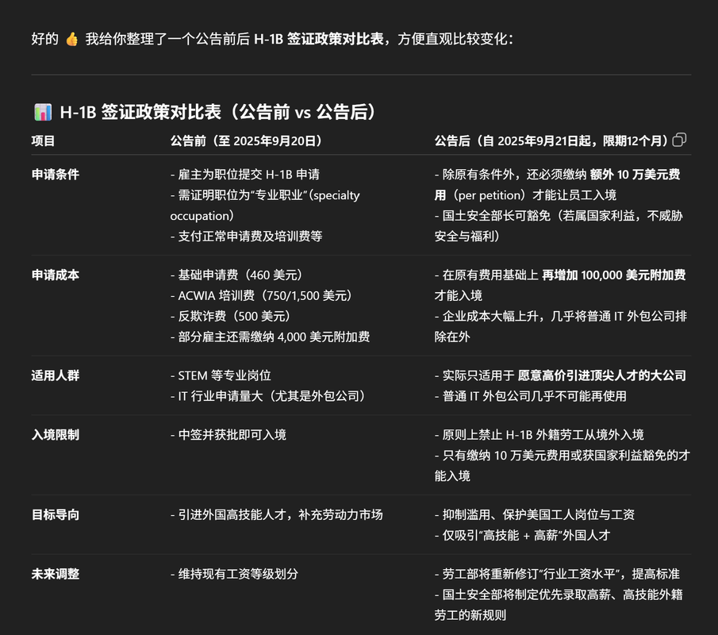Click bold text "愿意高价引进顶尖人才的大公司"

(601, 375)
